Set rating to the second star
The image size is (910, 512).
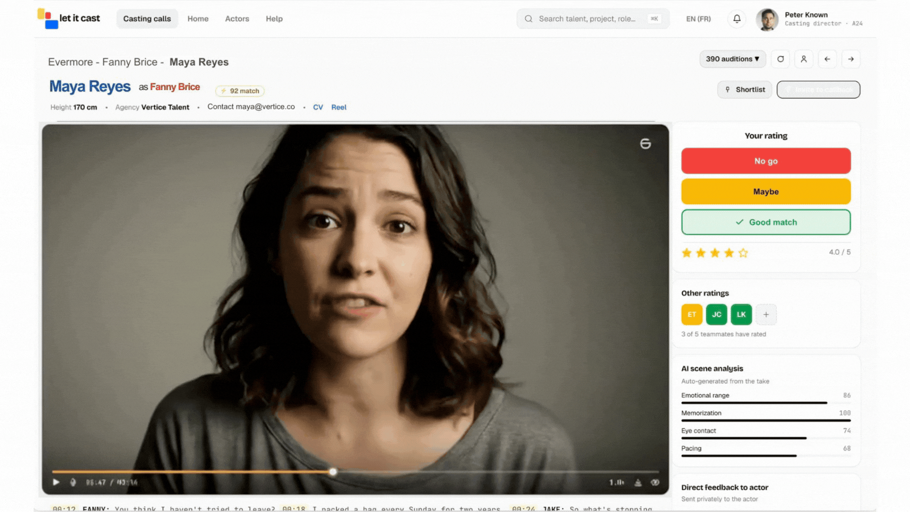pos(701,253)
